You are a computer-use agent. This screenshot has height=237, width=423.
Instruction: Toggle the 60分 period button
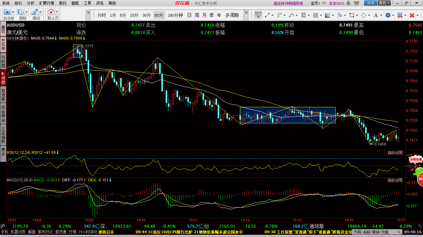pos(159,15)
